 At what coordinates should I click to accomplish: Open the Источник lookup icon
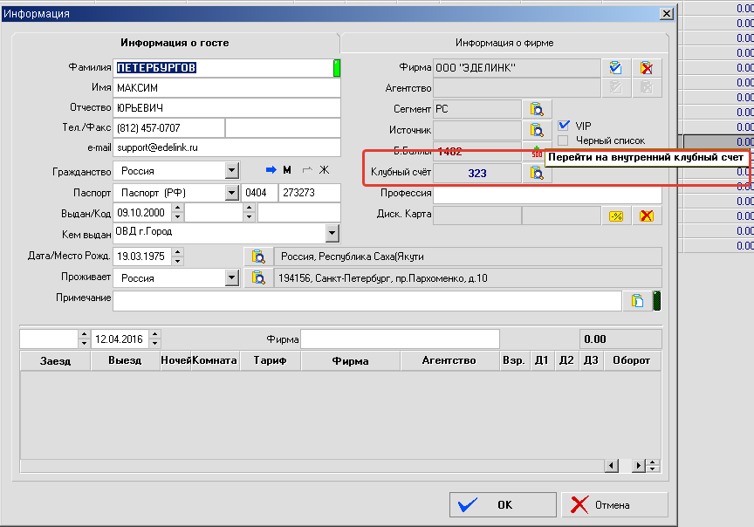pos(537,130)
